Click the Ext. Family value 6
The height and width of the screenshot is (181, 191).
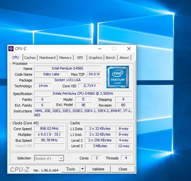42,105
